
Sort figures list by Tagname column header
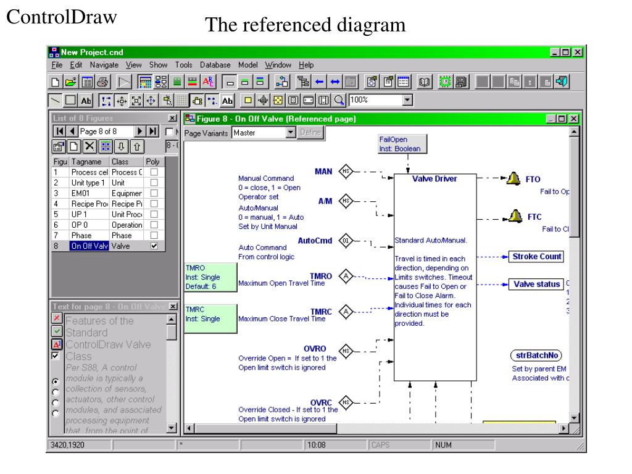(89, 162)
